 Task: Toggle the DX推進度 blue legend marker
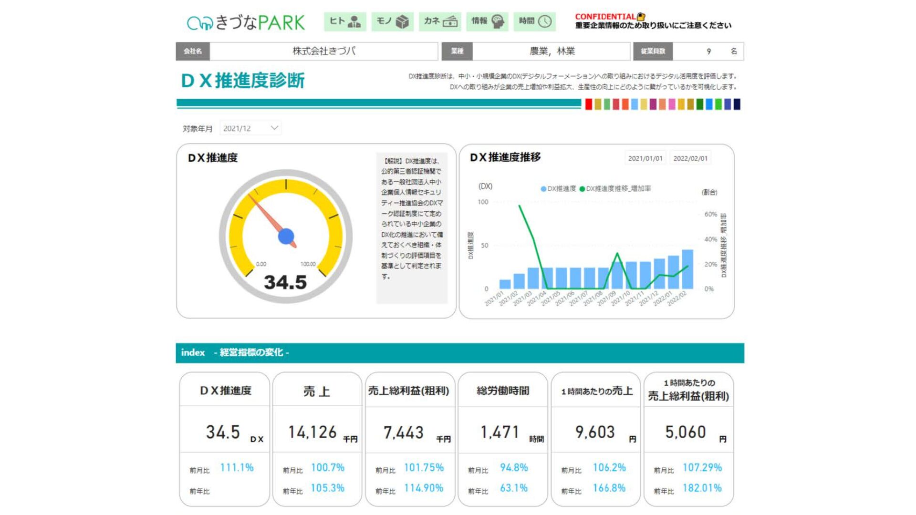point(543,189)
